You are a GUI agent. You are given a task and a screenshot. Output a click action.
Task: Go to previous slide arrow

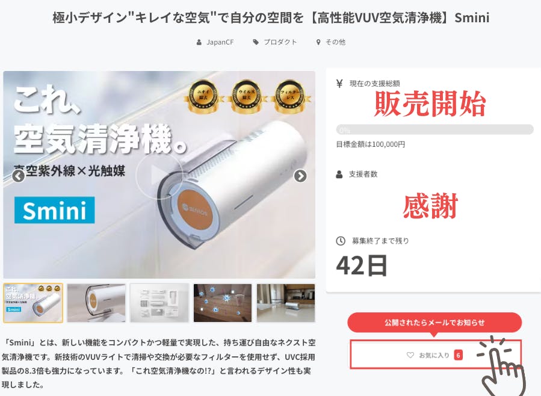(x=18, y=176)
